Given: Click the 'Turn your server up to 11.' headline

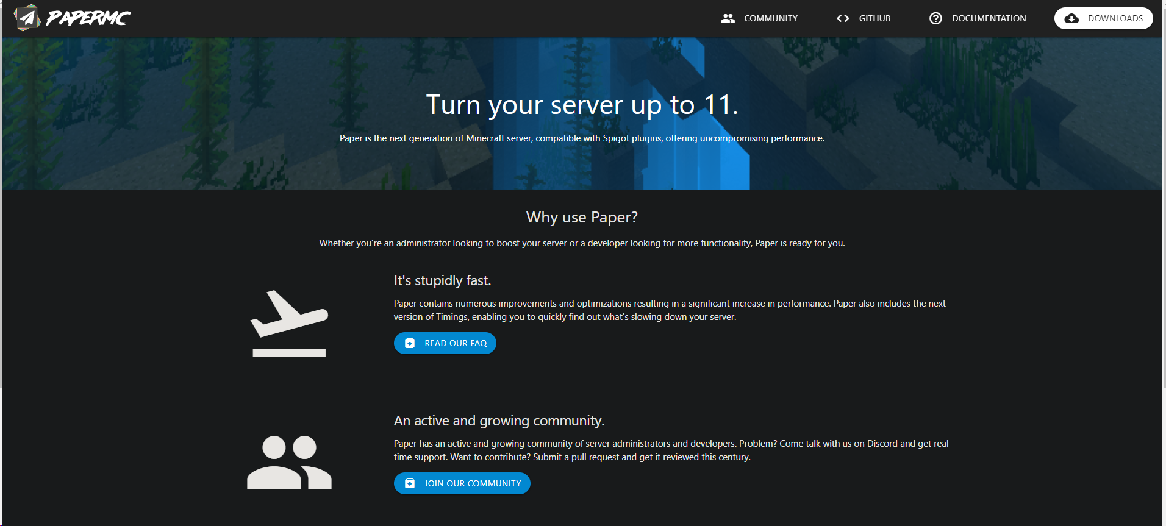Looking at the screenshot, I should [582, 105].
